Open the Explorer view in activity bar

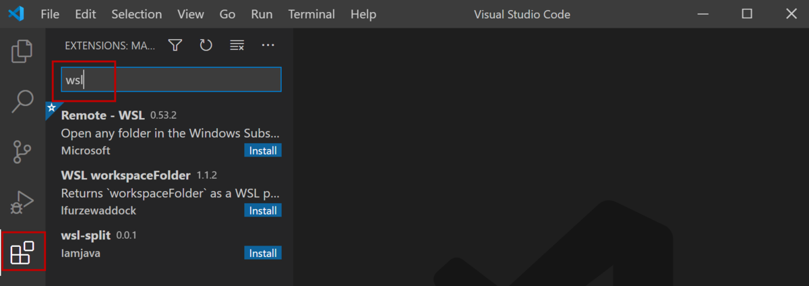point(22,51)
